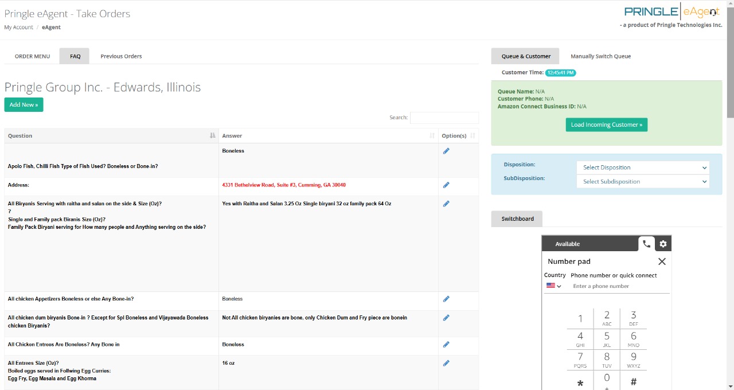Image resolution: width=734 pixels, height=390 pixels.
Task: Open the country flag selector
Action: pos(553,286)
